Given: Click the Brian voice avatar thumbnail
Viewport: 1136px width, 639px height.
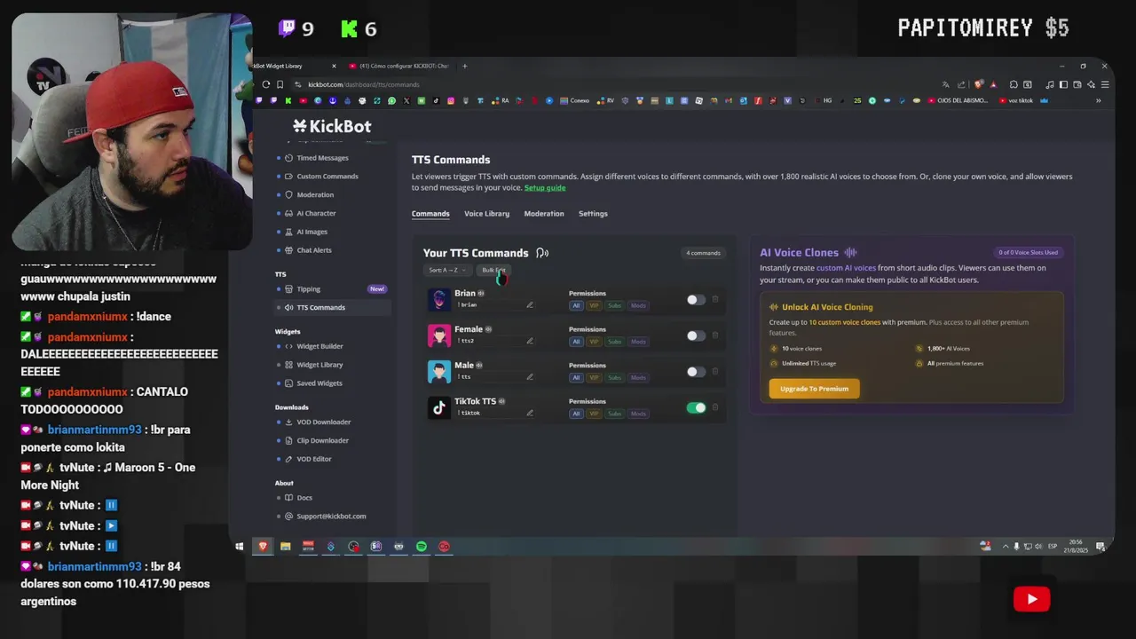Looking at the screenshot, I should 439,299.
